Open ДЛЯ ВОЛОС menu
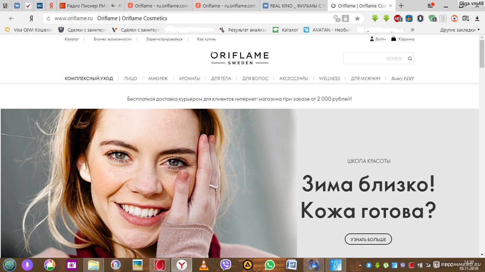The image size is (485, 272). pyautogui.click(x=255, y=79)
